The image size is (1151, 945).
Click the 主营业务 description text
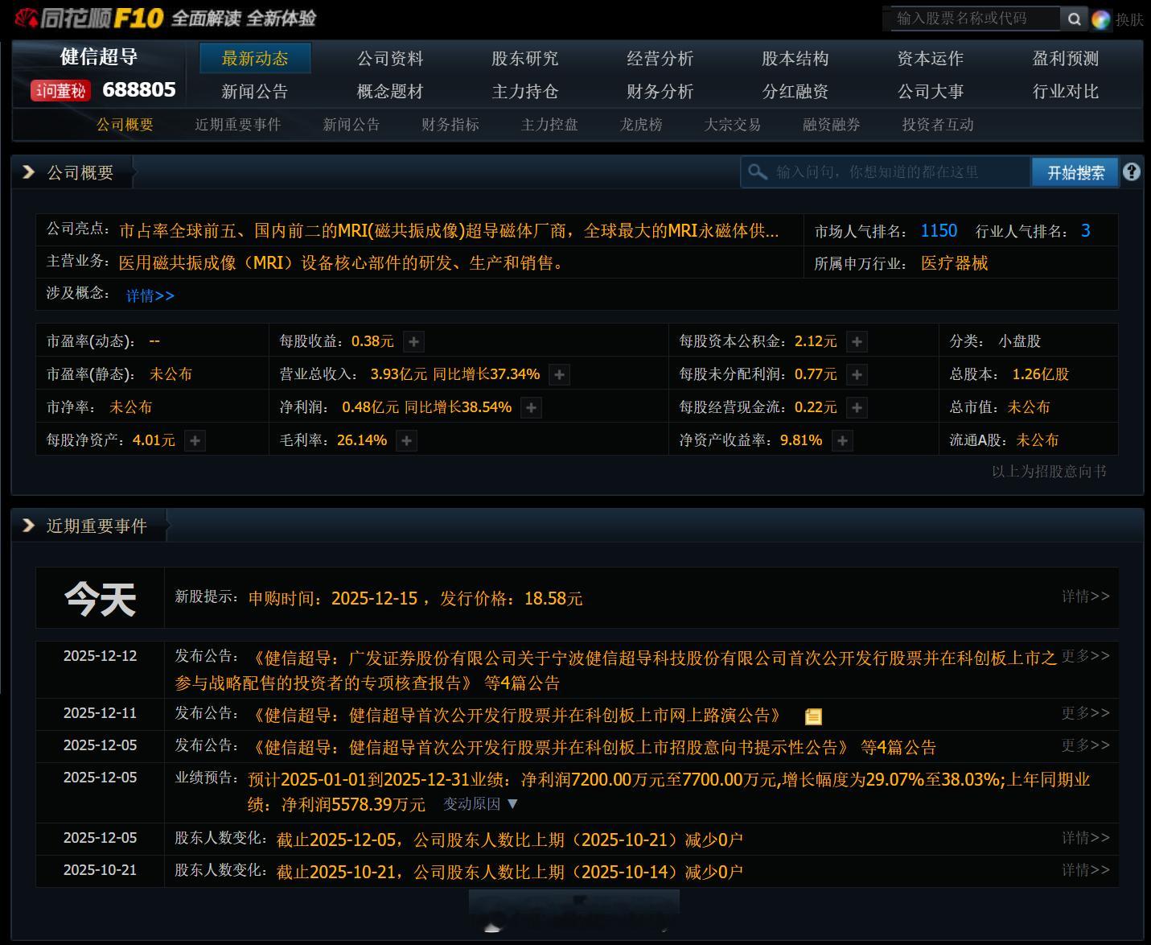(x=343, y=263)
